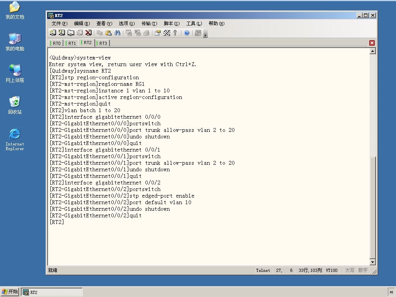This screenshot has height=297, width=396.
Task: Open the 脚本(S) menu
Action: coord(172,24)
